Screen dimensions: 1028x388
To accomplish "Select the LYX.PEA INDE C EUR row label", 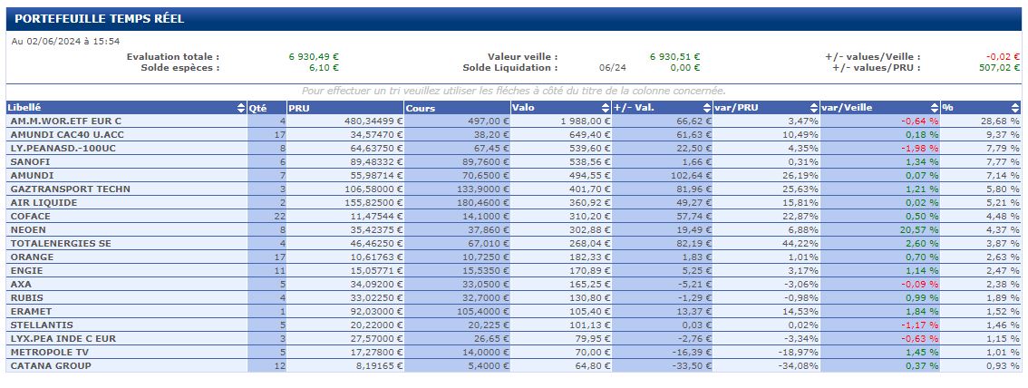I will (x=63, y=339).
